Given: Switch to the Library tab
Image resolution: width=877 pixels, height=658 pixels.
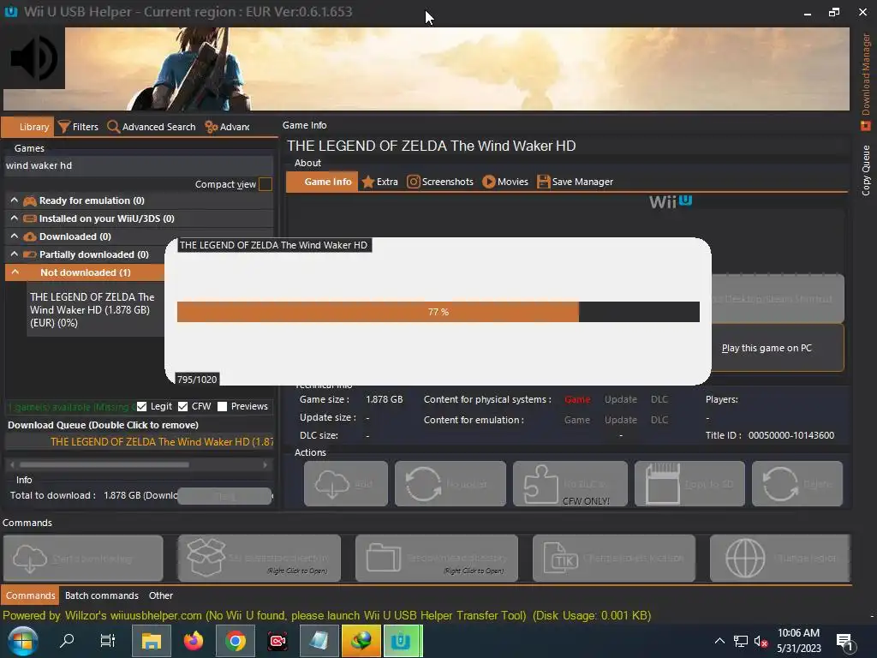Looking at the screenshot, I should point(28,127).
